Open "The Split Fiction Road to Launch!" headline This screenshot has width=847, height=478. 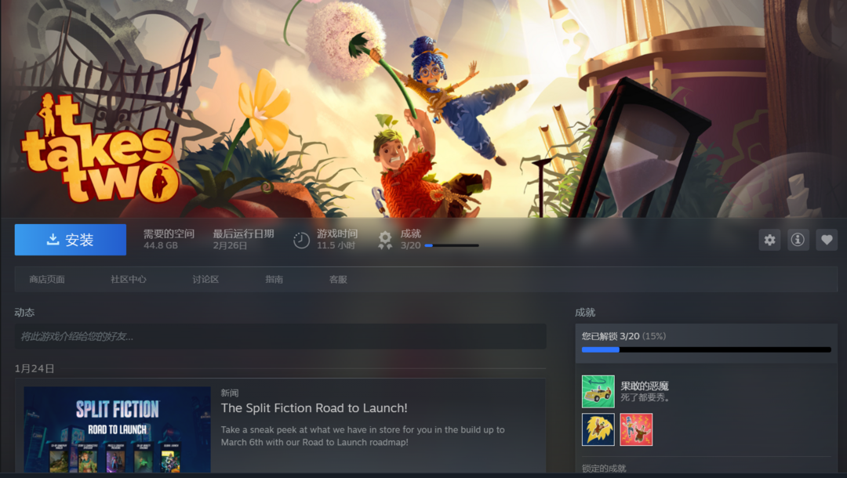coord(314,407)
